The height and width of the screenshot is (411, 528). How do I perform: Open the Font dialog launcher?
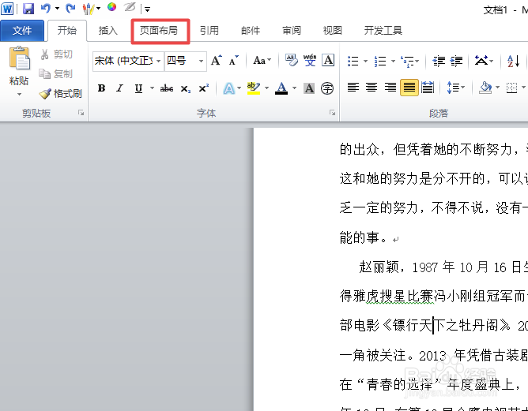(332, 113)
